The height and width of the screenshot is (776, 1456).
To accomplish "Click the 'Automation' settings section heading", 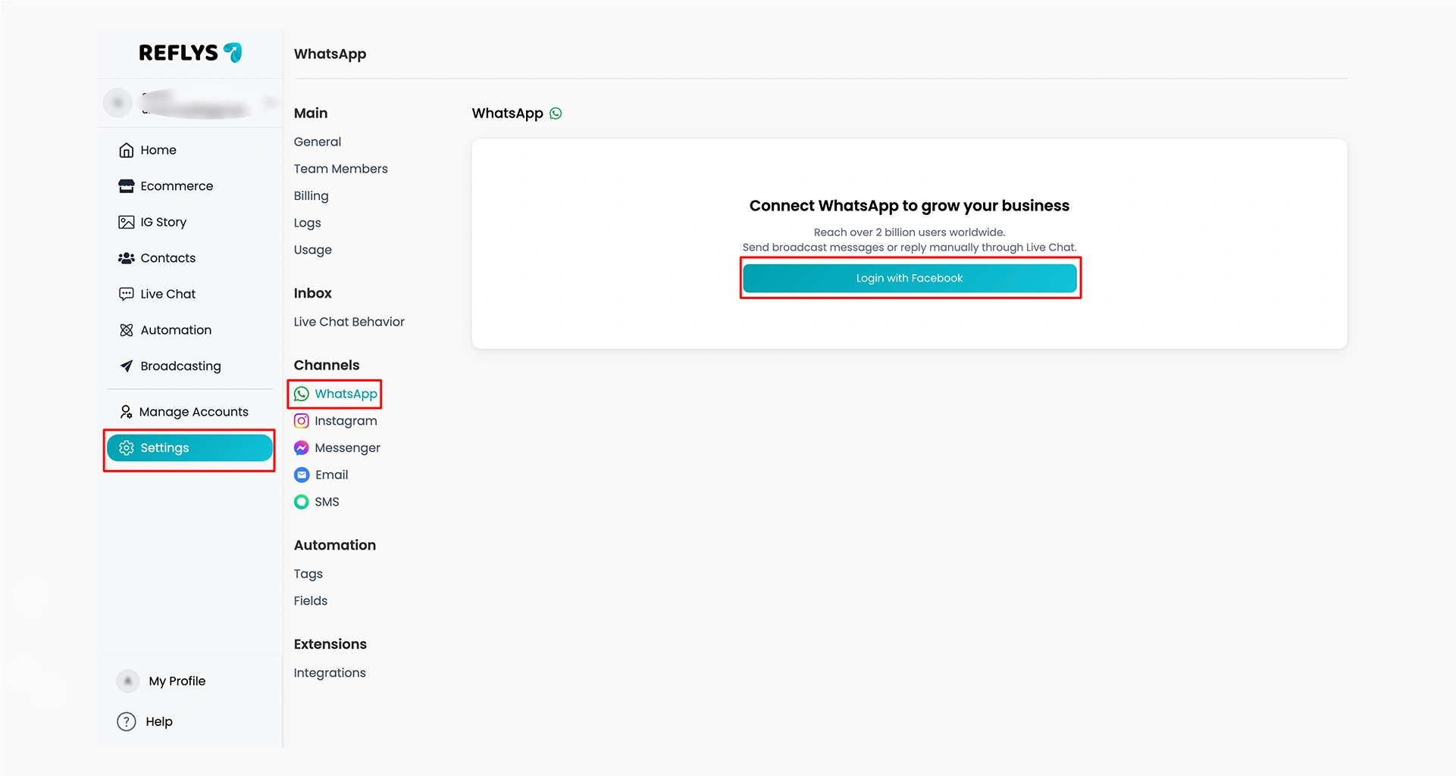I will pos(335,545).
